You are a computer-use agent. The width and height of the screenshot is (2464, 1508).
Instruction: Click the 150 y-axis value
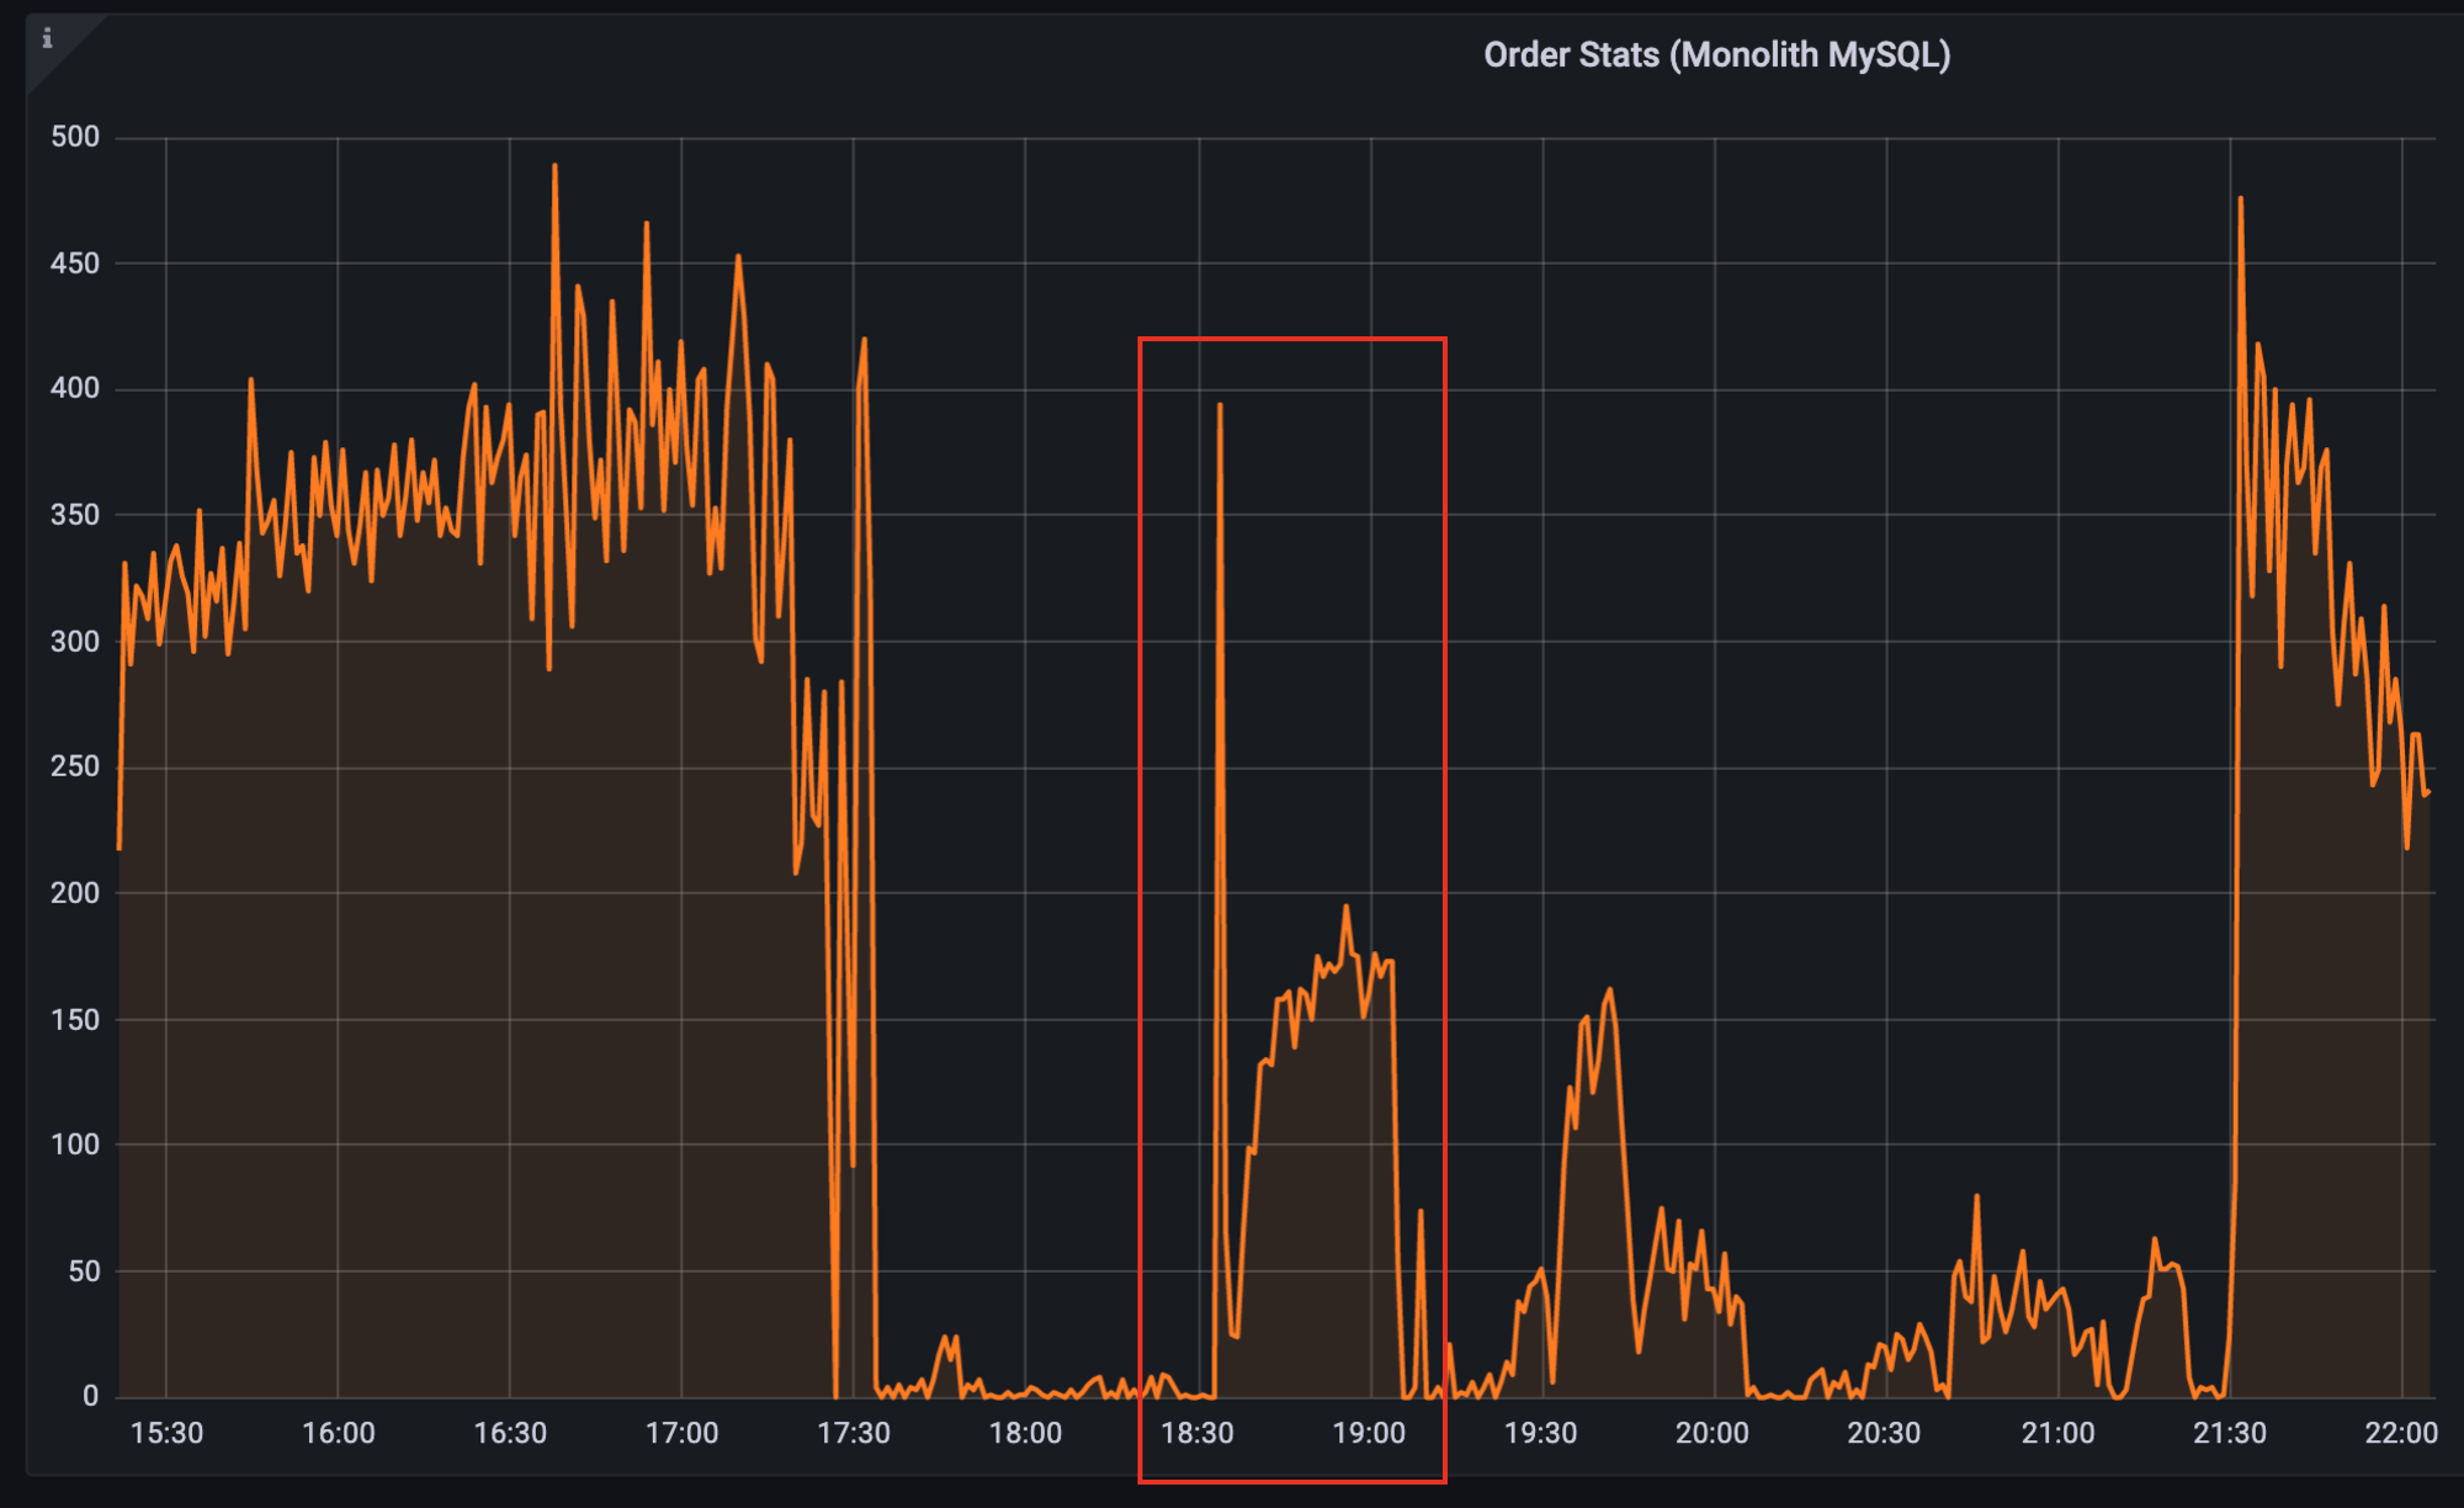pos(75,1020)
